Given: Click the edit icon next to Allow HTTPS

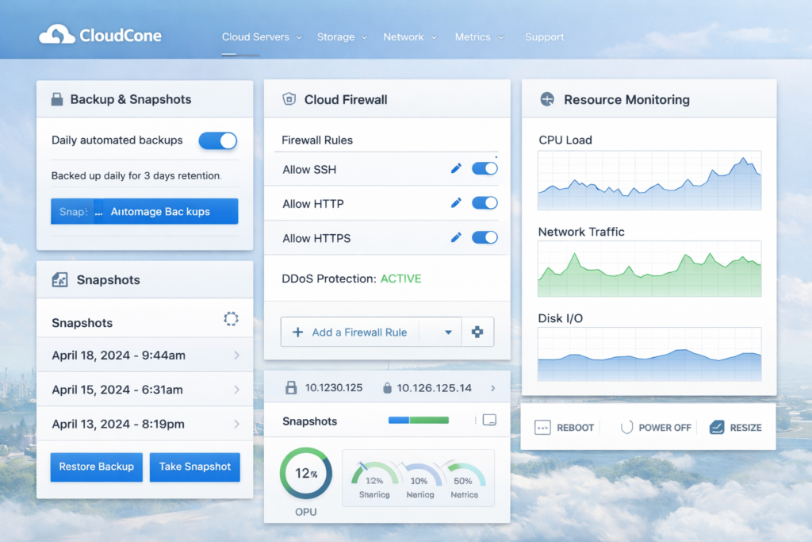Looking at the screenshot, I should point(456,238).
